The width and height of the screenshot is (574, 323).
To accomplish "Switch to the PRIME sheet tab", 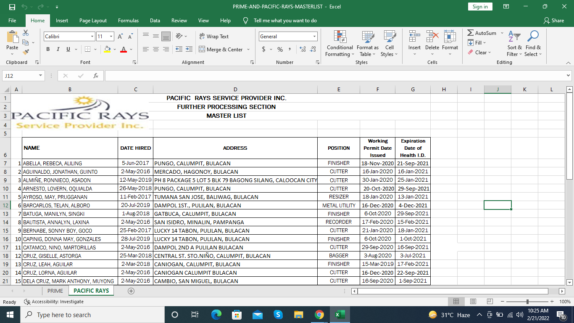I will (x=55, y=291).
